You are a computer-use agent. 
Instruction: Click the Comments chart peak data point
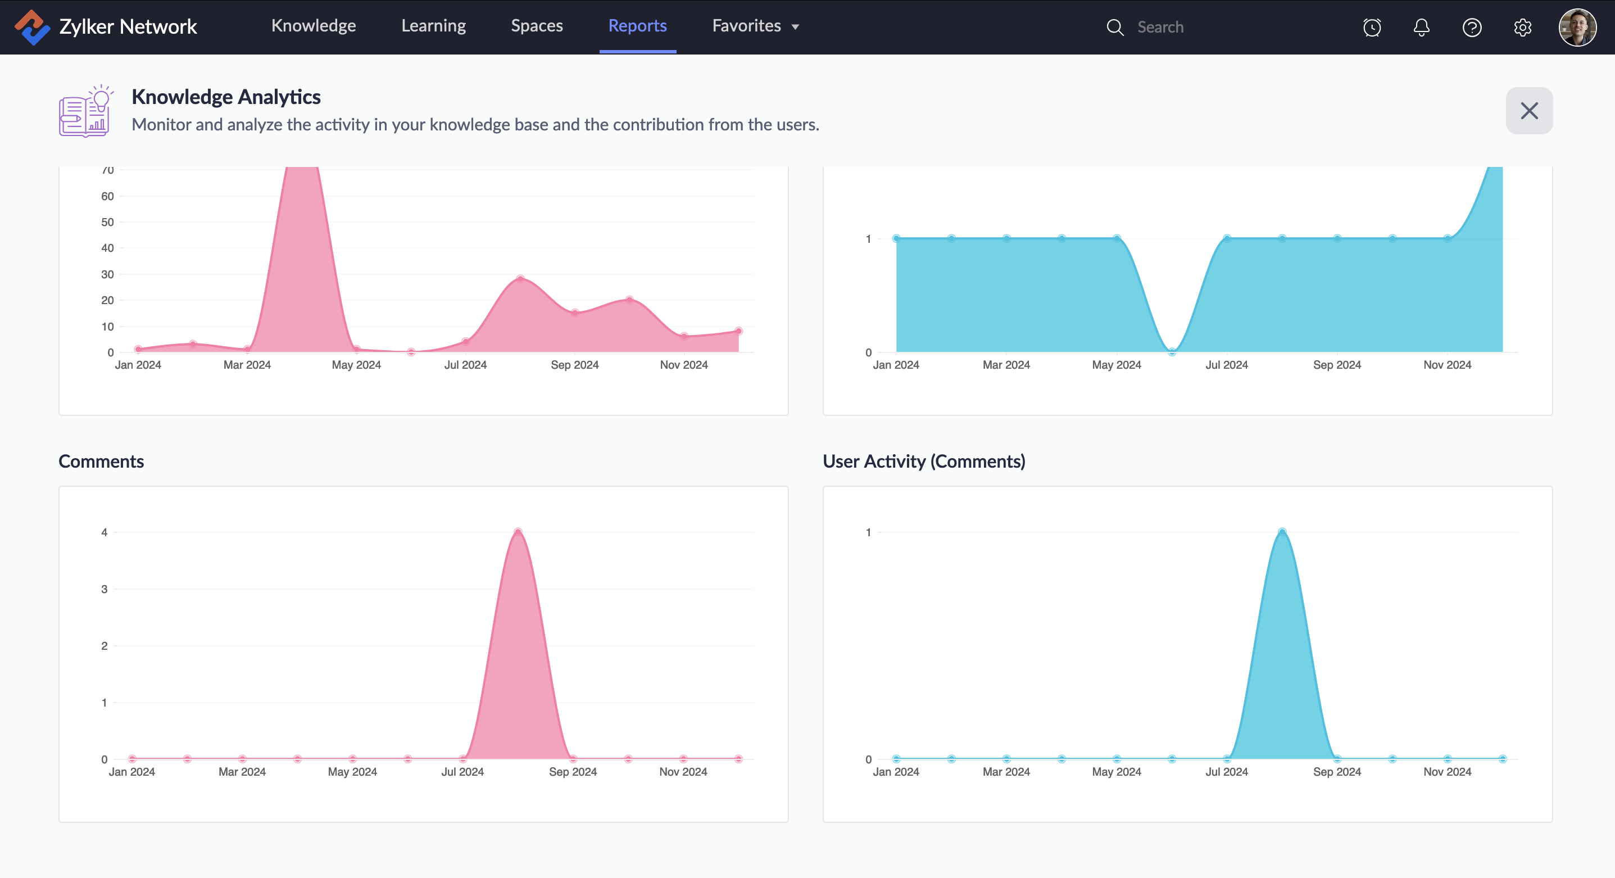tap(518, 532)
